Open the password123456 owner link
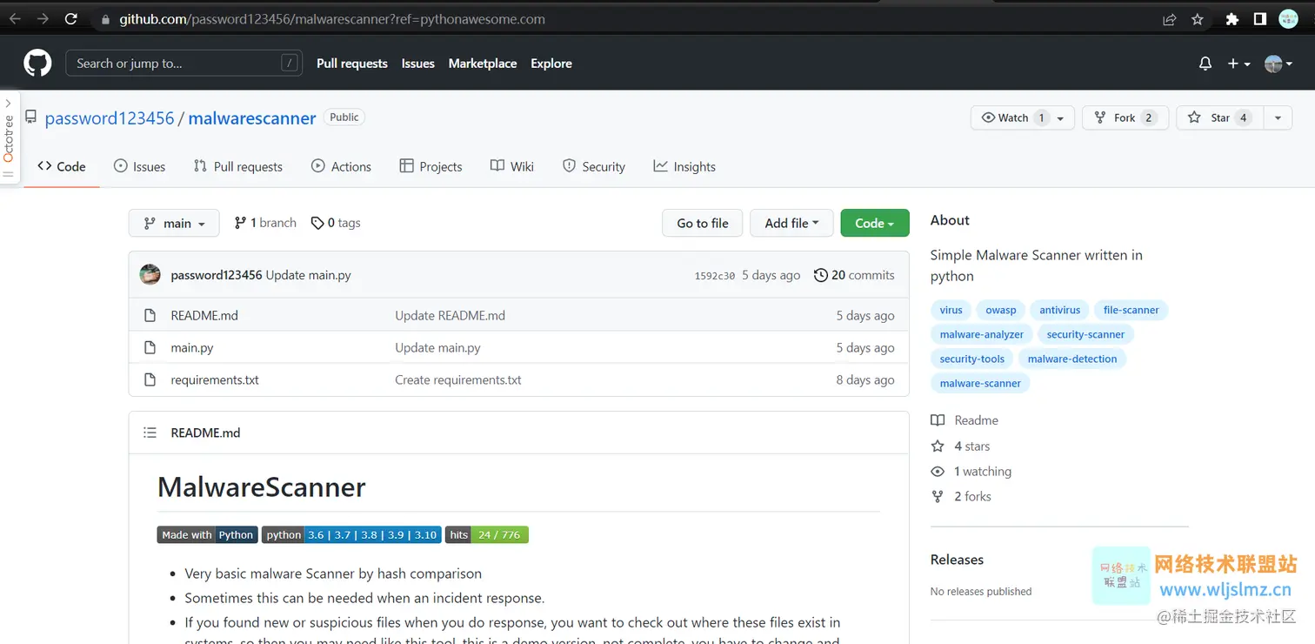The width and height of the screenshot is (1315, 644). (x=110, y=118)
